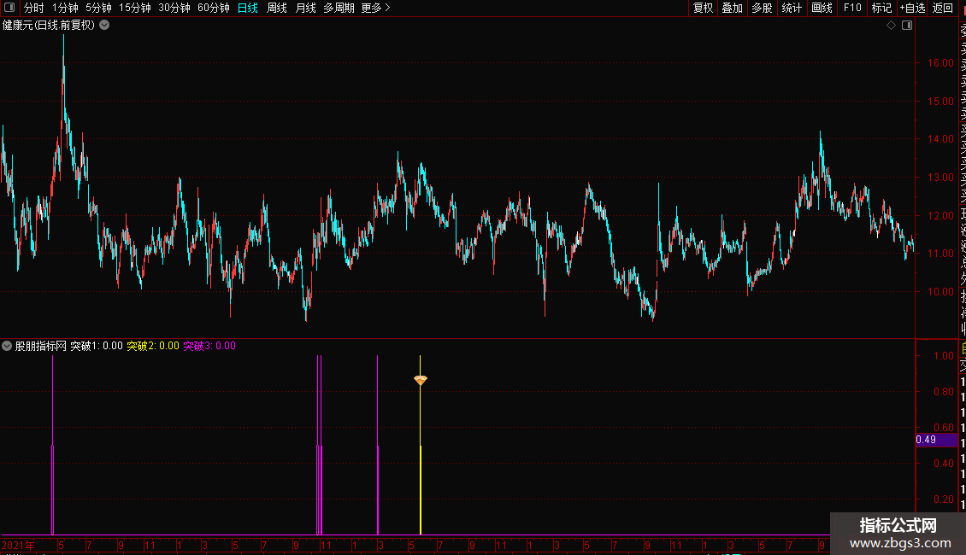Expand the 更多 periods menu

coord(376,8)
